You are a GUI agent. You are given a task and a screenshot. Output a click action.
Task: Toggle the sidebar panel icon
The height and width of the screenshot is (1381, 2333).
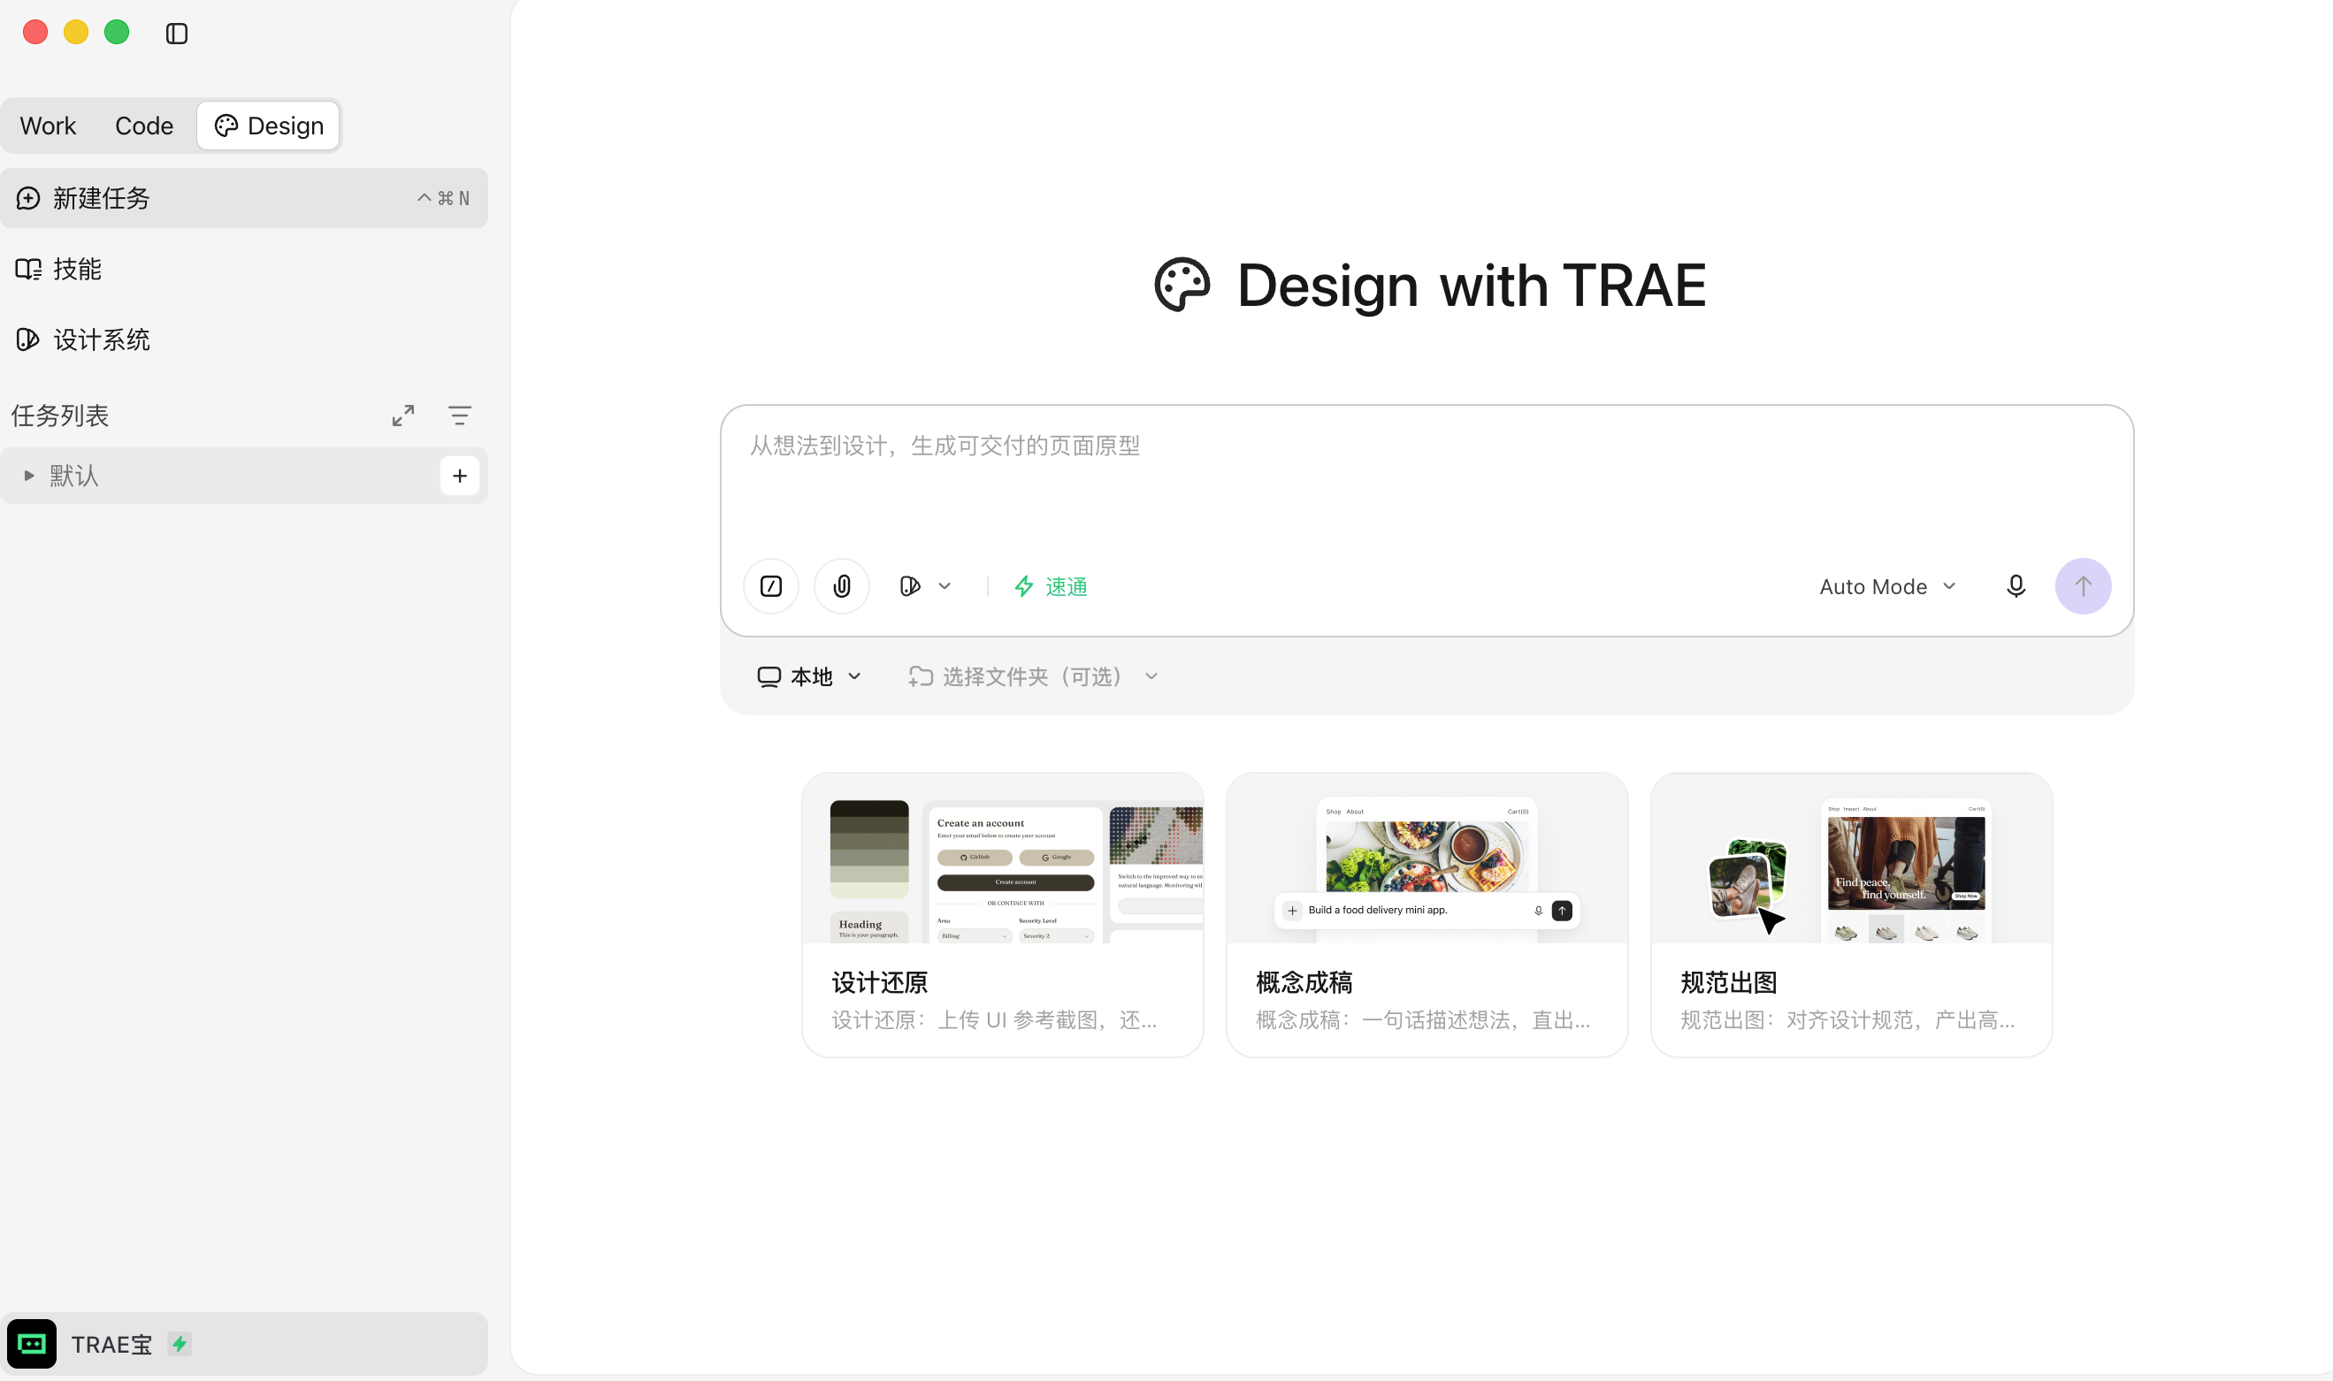coord(177,34)
